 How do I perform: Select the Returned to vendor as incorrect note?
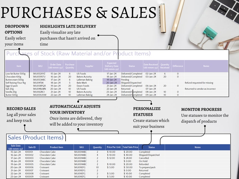(x=200, y=89)
